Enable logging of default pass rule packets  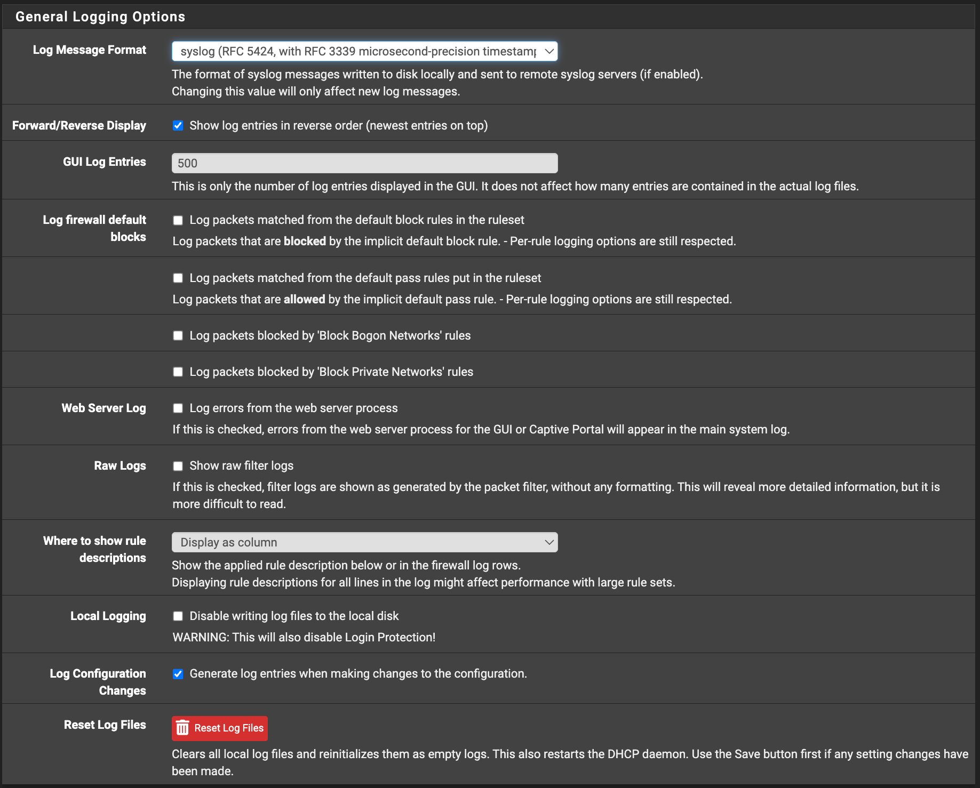pyautogui.click(x=178, y=278)
